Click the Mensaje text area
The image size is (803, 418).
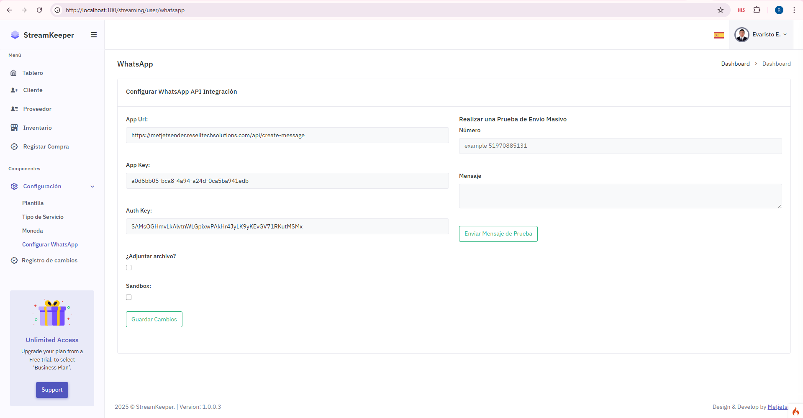point(620,196)
